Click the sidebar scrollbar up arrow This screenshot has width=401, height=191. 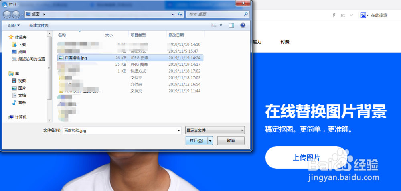[x=49, y=33]
